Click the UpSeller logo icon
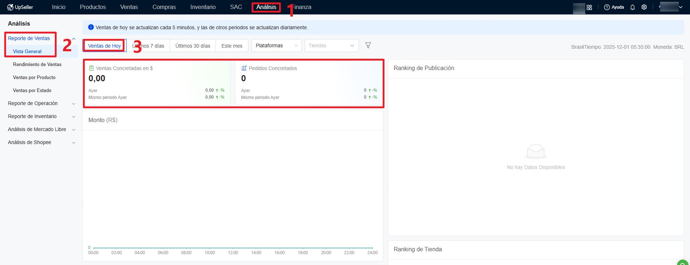The image size is (690, 265). coord(10,7)
